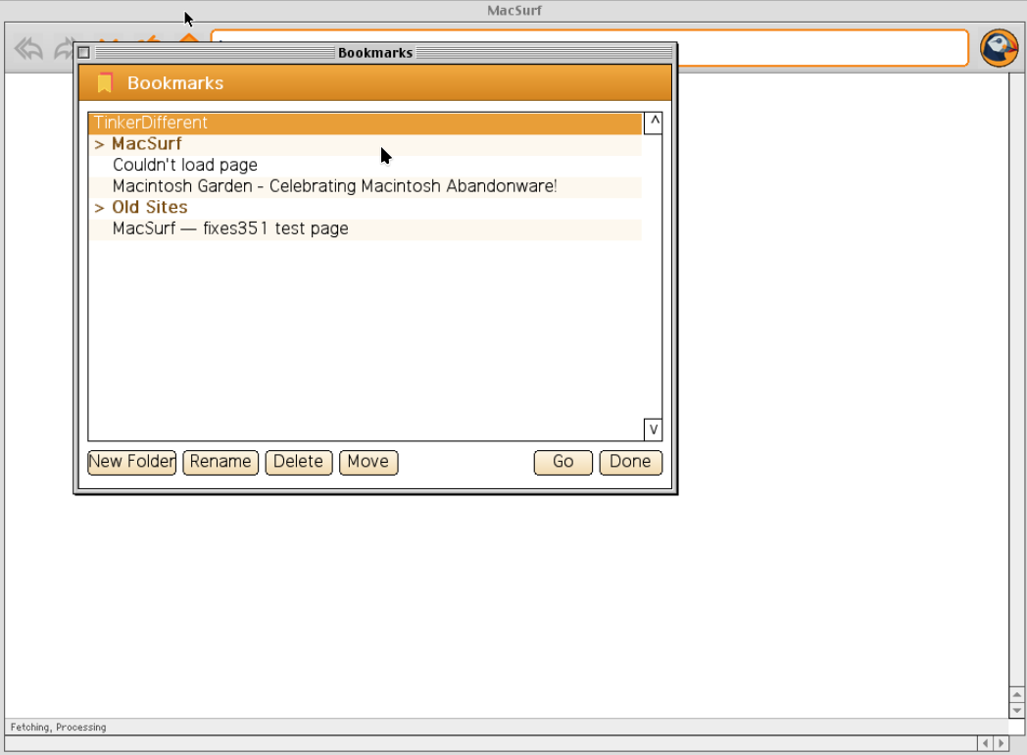This screenshot has width=1027, height=755.
Task: Expand the MacSurf bookmark folder arrow
Action: [x=100, y=144]
